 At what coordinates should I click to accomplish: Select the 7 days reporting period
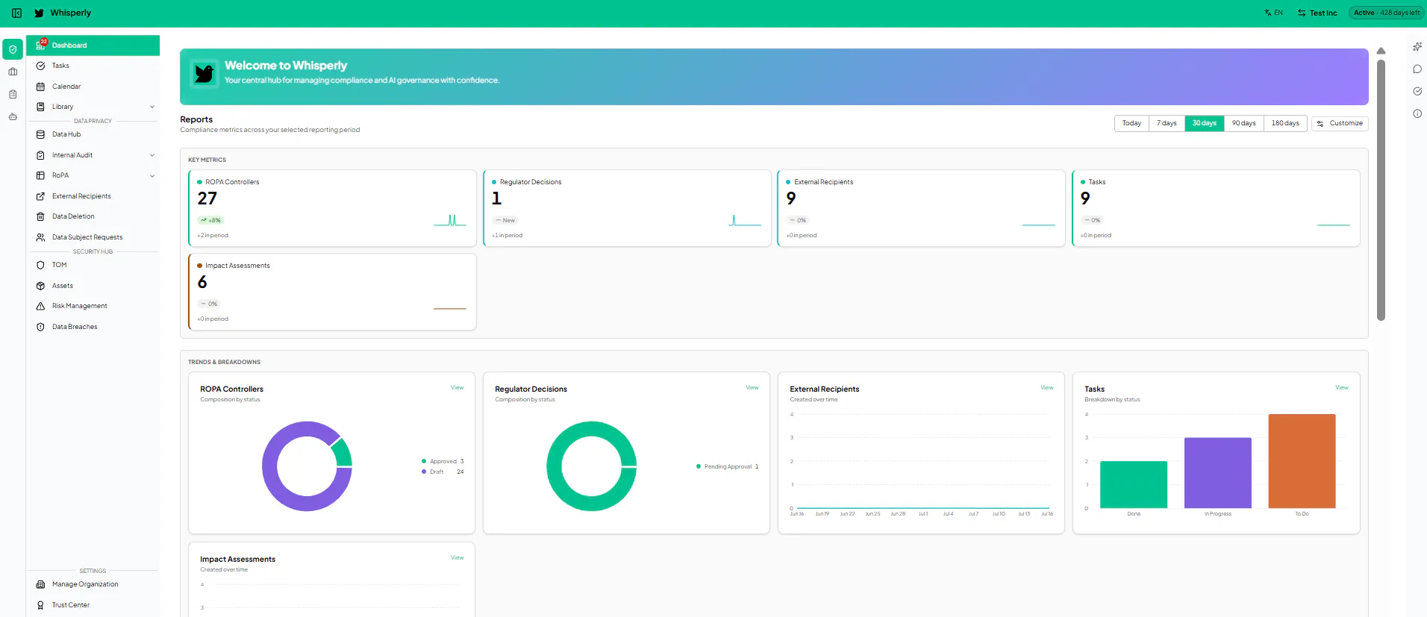[x=1167, y=123]
